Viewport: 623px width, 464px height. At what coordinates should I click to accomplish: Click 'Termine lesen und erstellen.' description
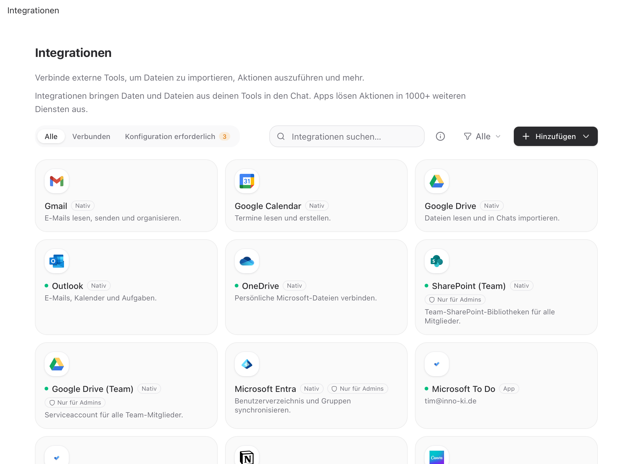click(x=283, y=218)
